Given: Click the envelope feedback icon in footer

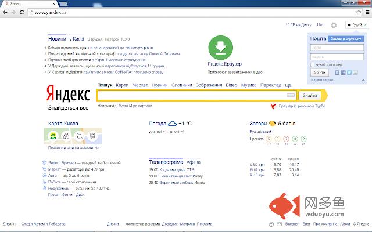Looking at the screenshot, I should [279, 224].
